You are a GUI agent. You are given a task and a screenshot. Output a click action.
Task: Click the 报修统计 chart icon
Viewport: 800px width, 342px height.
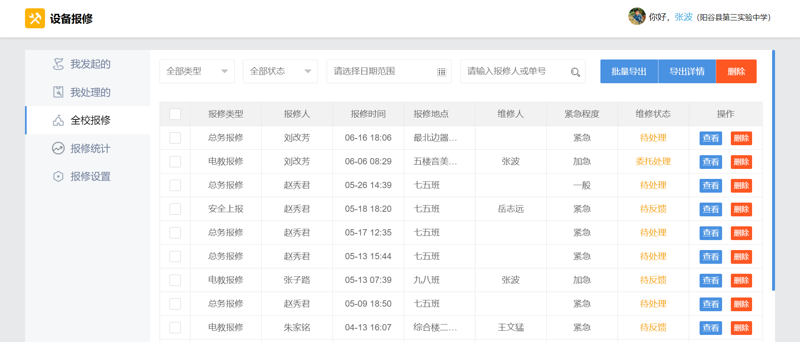click(58, 148)
